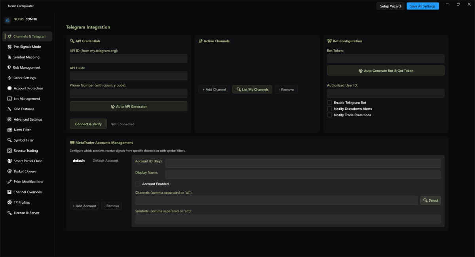Click the Reverse Trading sidebar icon
Image resolution: width=475 pixels, height=257 pixels.
pyautogui.click(x=9, y=151)
